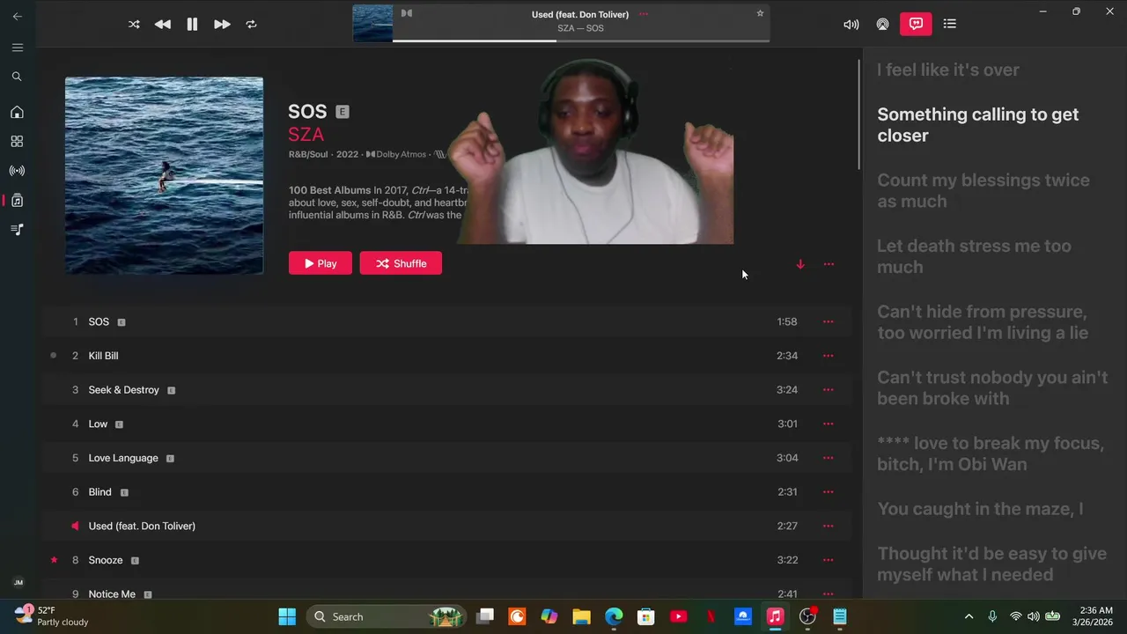Screen dimensions: 1127x634
Task: Pause the current song
Action: 192,25
